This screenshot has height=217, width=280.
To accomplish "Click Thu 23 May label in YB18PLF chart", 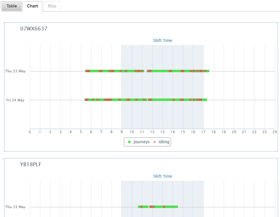I will click(x=15, y=207).
